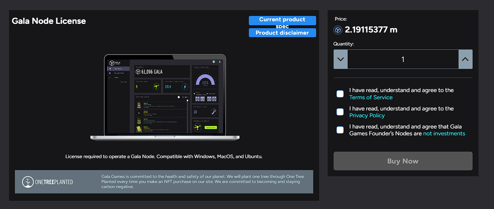Screen dimensions: 494x209
Task: Increase quantity with the up chevron
Action: 465,59
